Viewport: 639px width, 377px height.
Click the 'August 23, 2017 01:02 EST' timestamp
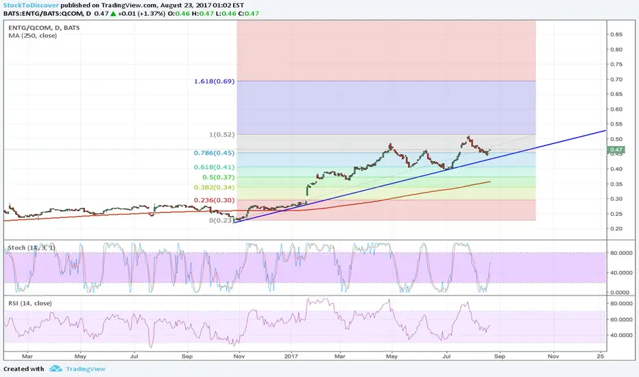202,5
